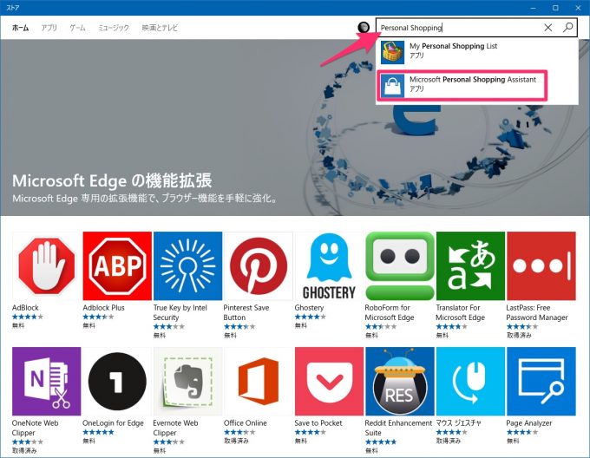Open the Microsoft Edge の機能拡張 banner
The height and width of the screenshot is (458, 590).
(295, 128)
